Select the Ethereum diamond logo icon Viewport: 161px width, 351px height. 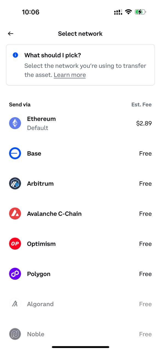tap(15, 123)
